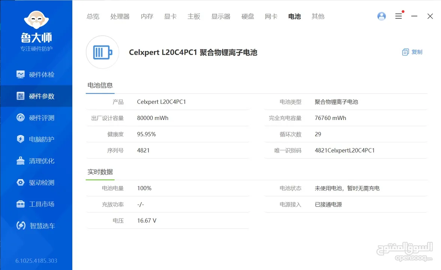Open the 内存 tab

[147, 16]
